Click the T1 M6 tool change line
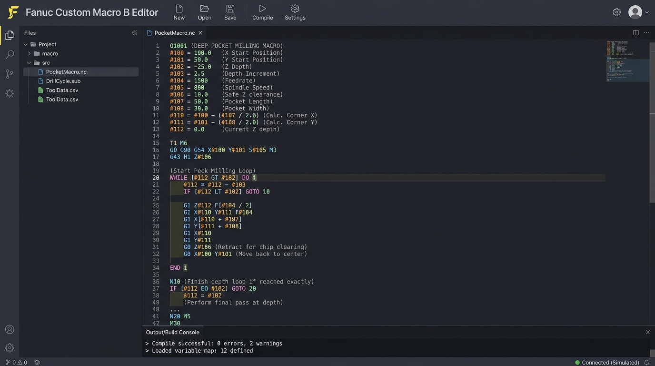 (179, 143)
